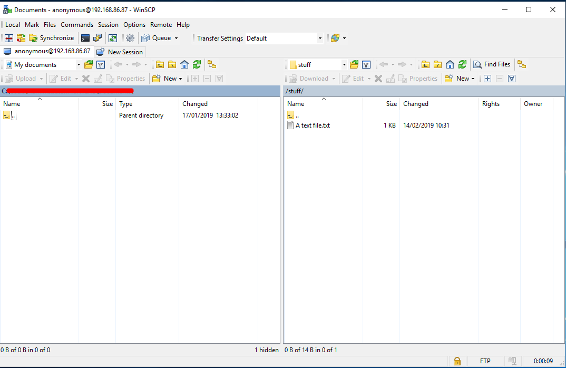
Task: Click open directory icon in remote panel
Action: pos(354,65)
